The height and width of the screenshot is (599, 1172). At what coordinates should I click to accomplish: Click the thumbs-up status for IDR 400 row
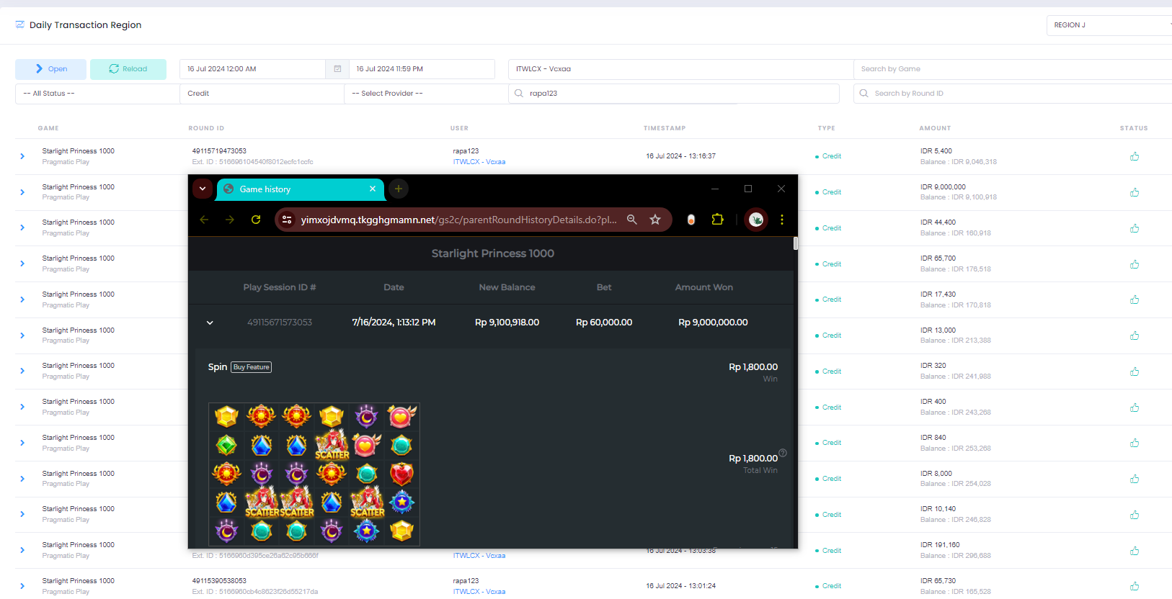1135,407
